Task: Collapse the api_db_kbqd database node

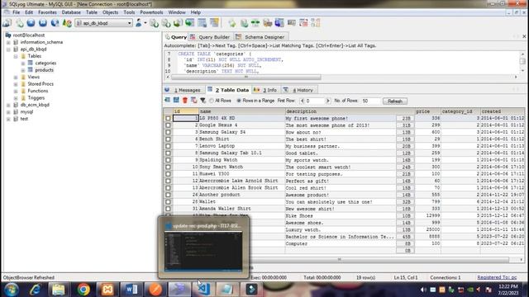Action: [8, 49]
